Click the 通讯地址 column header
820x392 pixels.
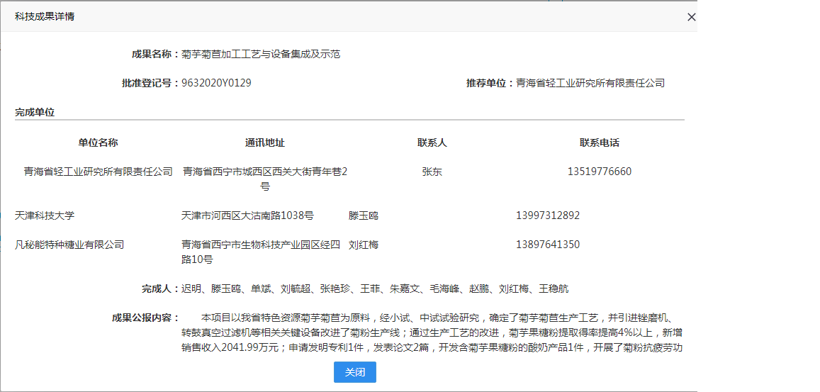[264, 142]
